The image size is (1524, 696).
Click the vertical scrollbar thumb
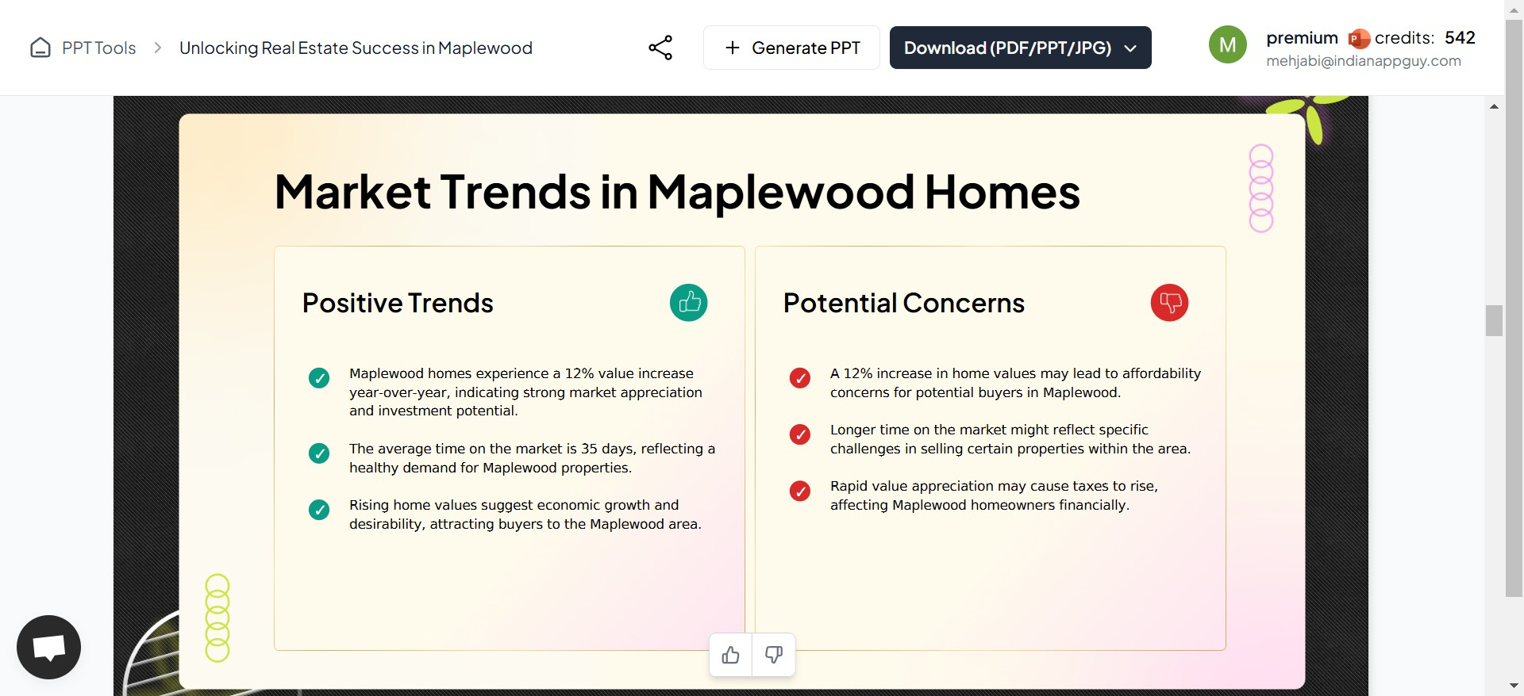1494,320
